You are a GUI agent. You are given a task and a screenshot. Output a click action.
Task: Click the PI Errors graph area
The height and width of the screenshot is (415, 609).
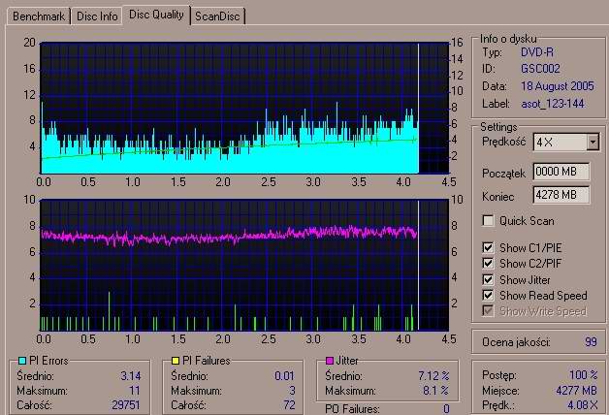pos(244,108)
